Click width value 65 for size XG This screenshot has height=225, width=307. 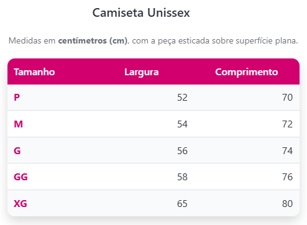point(182,203)
